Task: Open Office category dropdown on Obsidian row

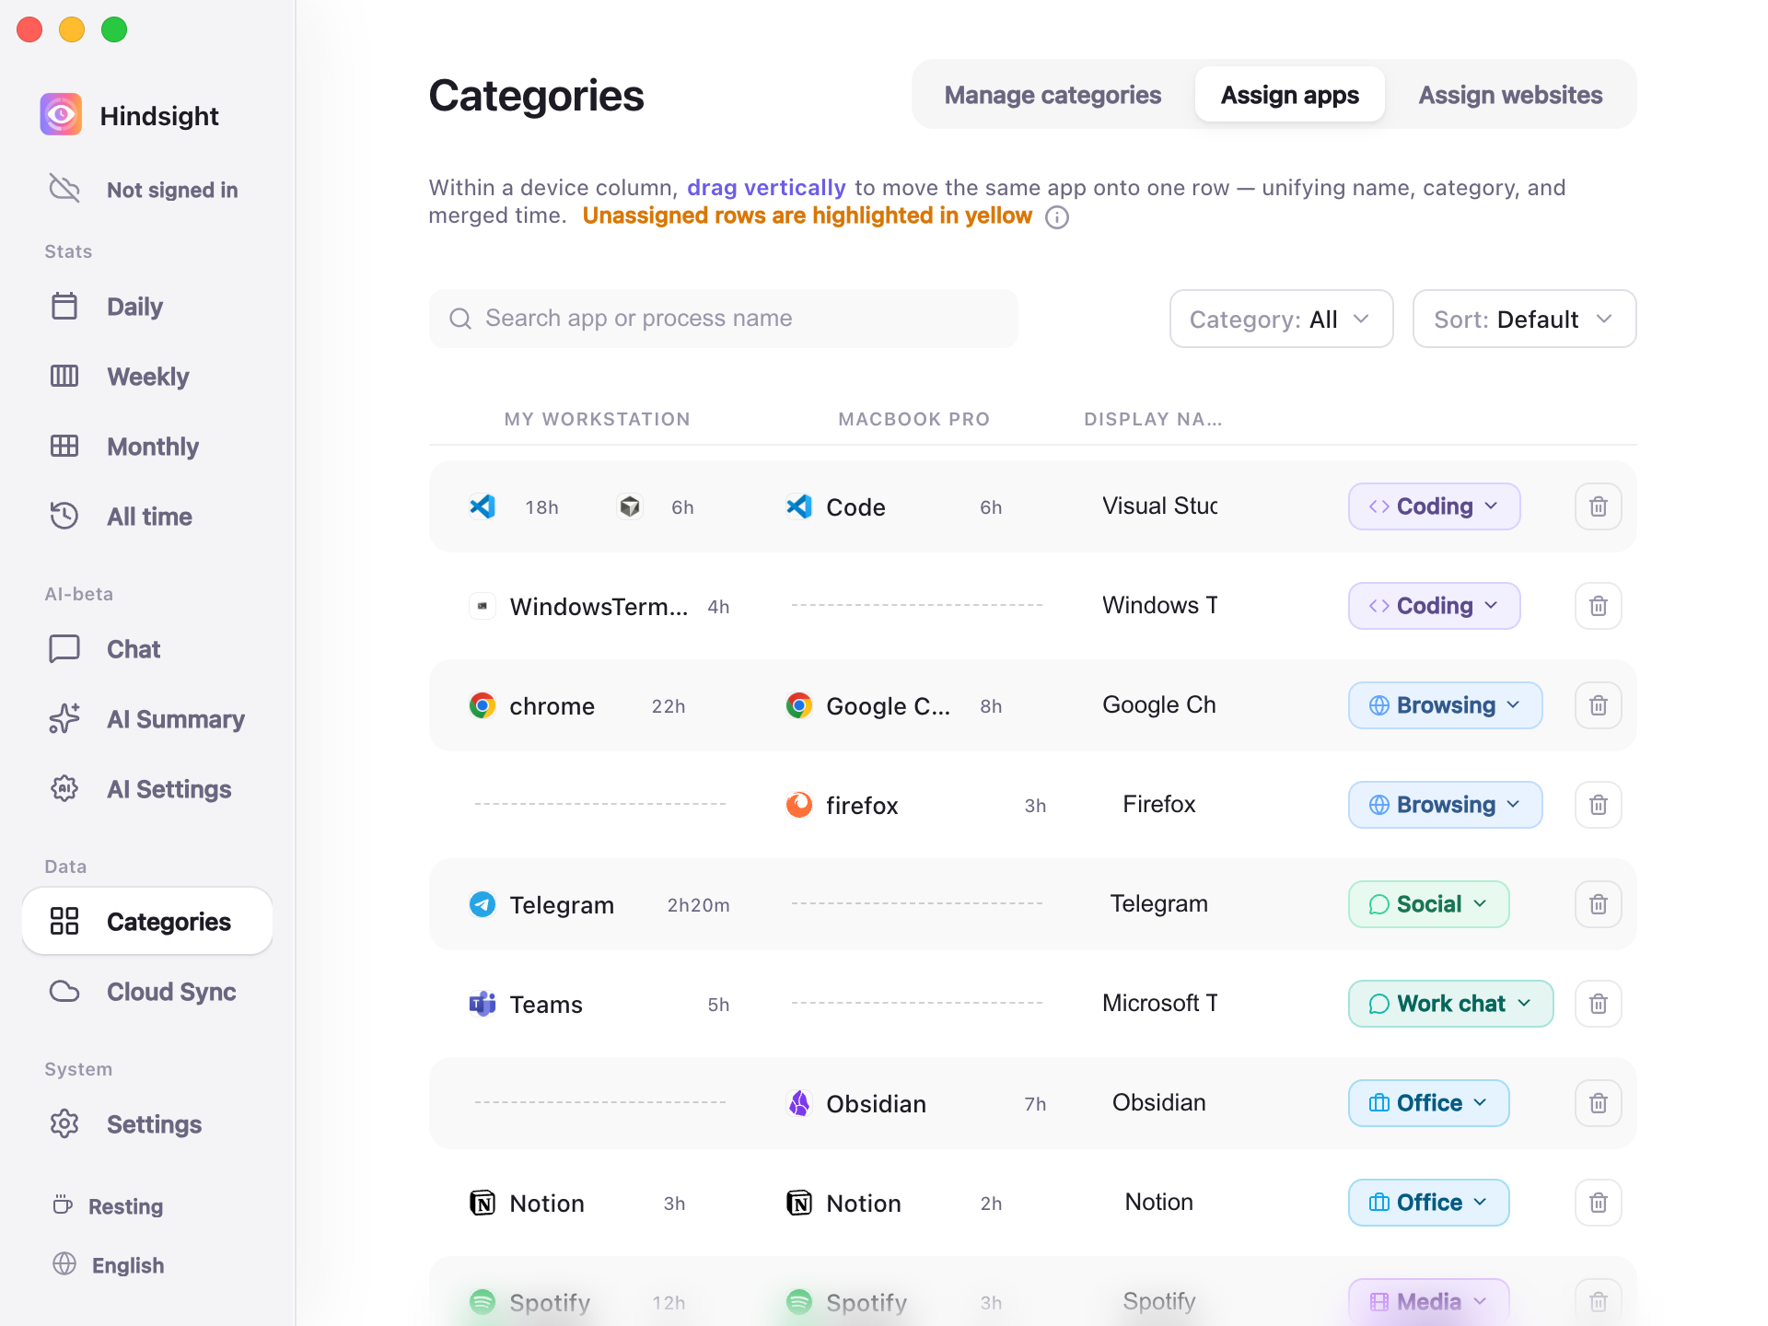Action: [1428, 1103]
